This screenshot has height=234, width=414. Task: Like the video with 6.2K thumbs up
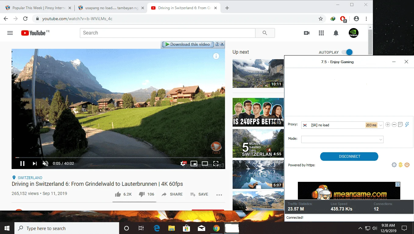[x=123, y=194]
